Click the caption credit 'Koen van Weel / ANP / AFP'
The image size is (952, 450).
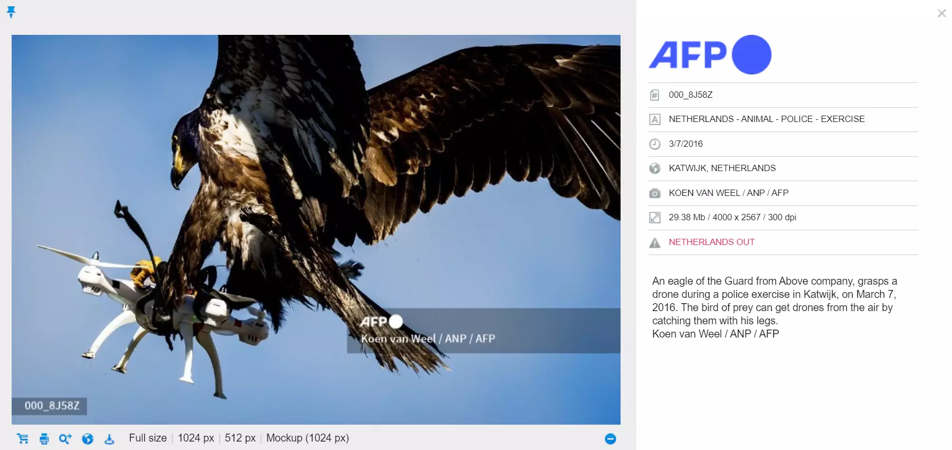[715, 334]
